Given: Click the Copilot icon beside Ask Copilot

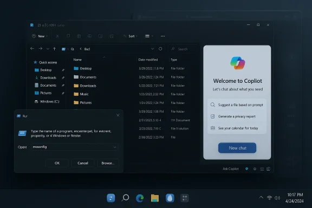Looking at the screenshot, I should point(247,169).
